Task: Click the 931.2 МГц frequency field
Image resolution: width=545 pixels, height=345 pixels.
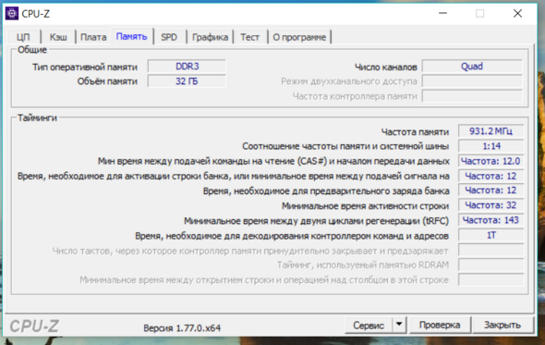Action: tap(490, 131)
